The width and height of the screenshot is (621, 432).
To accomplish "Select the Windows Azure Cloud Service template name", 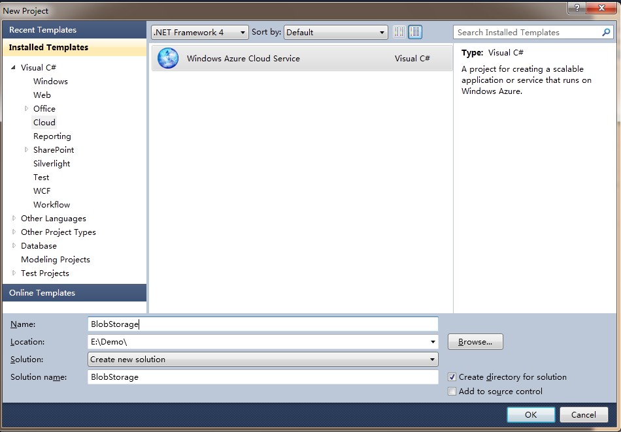I will [243, 59].
